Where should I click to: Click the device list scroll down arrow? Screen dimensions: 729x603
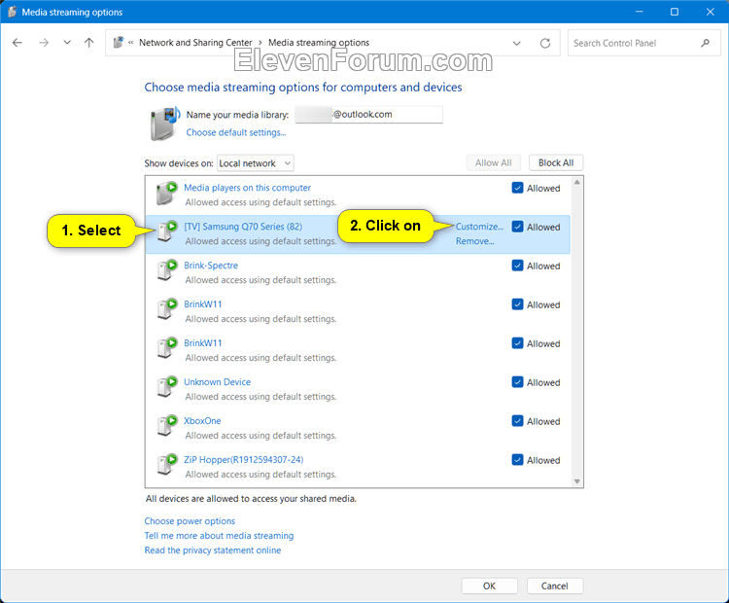click(x=577, y=481)
